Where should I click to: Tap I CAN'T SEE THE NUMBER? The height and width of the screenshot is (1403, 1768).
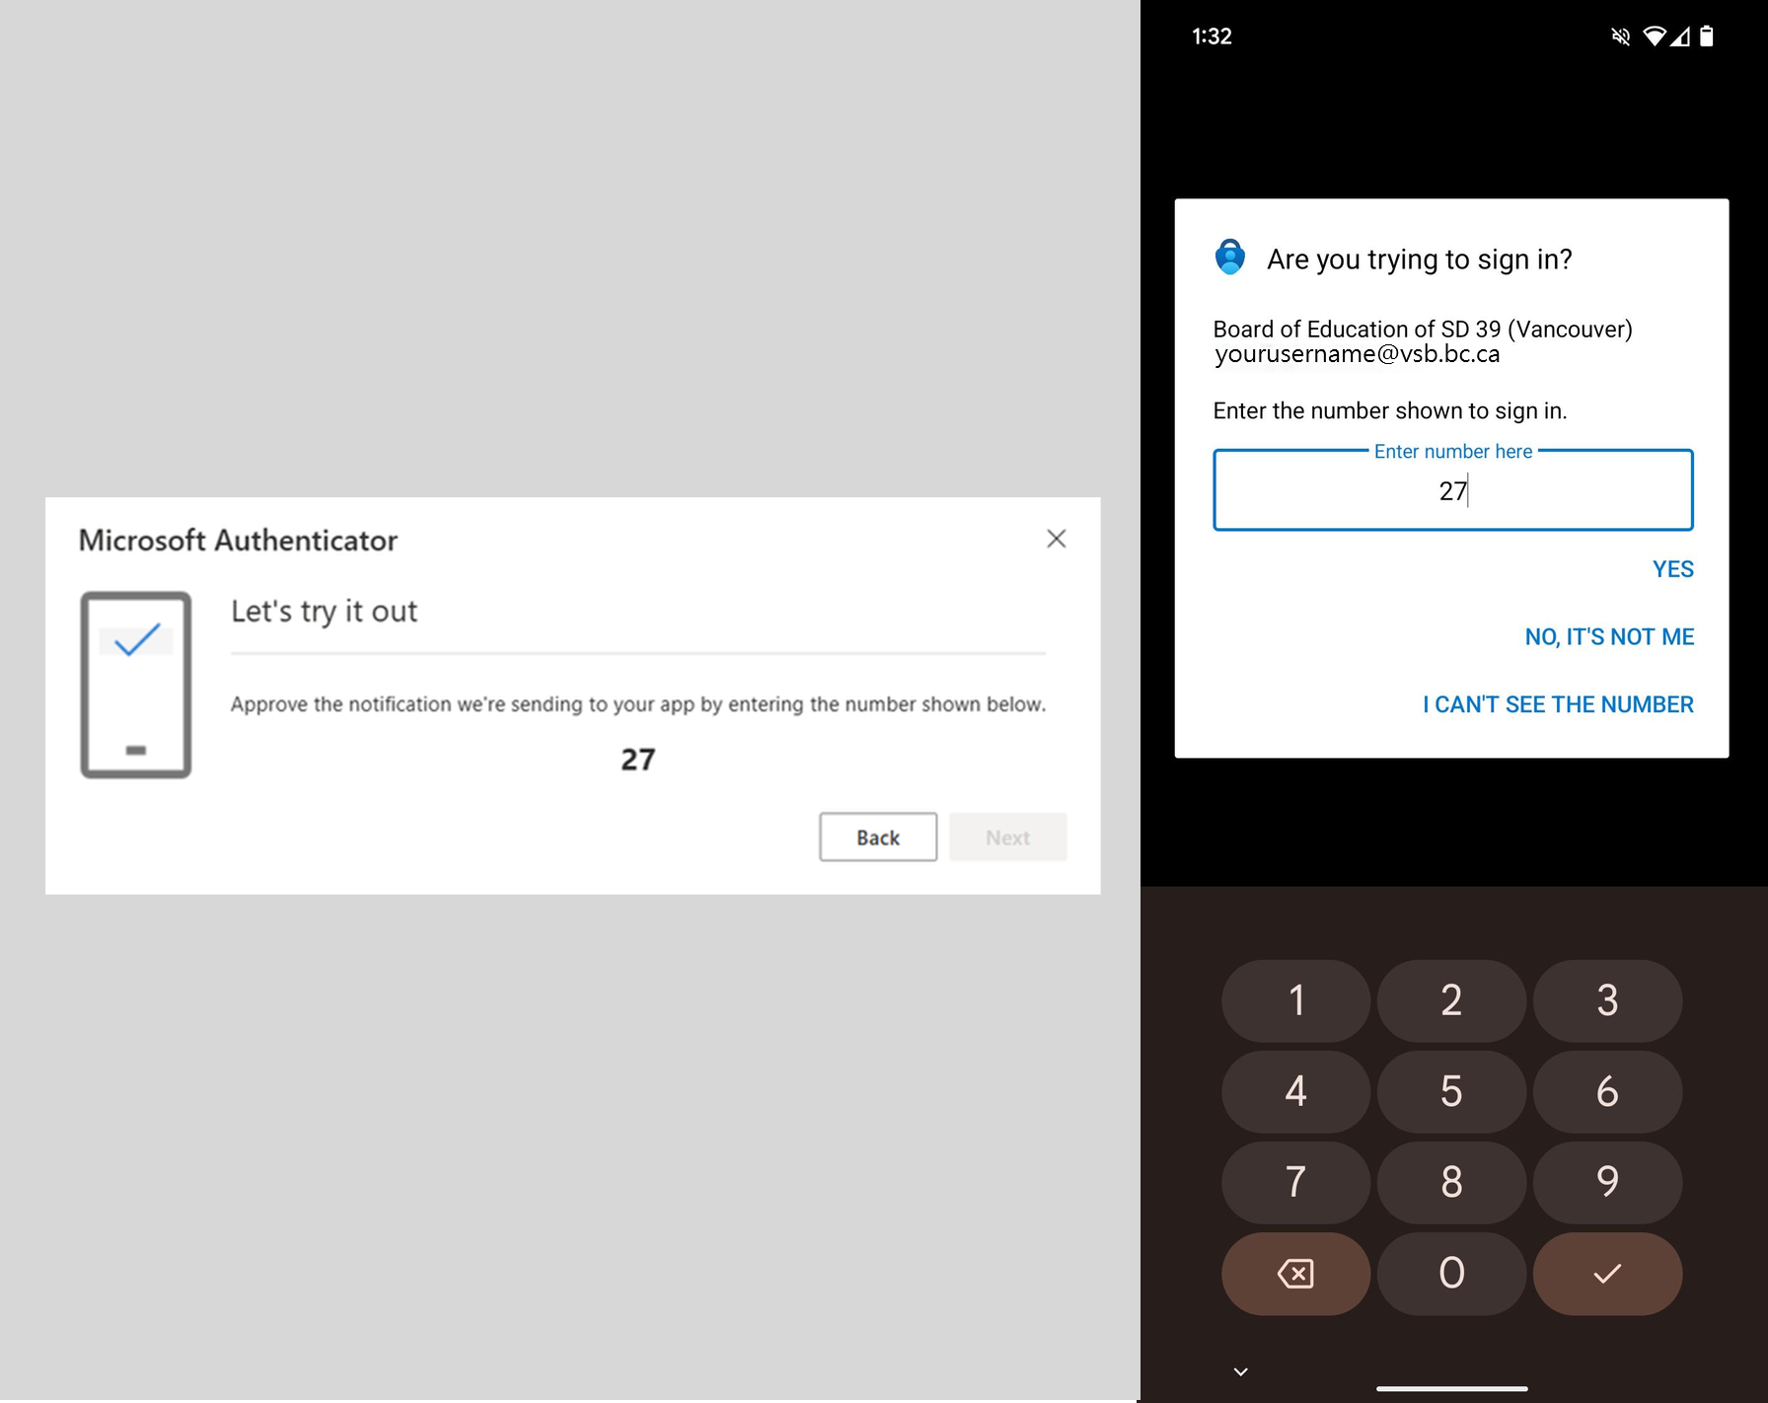[1558, 704]
